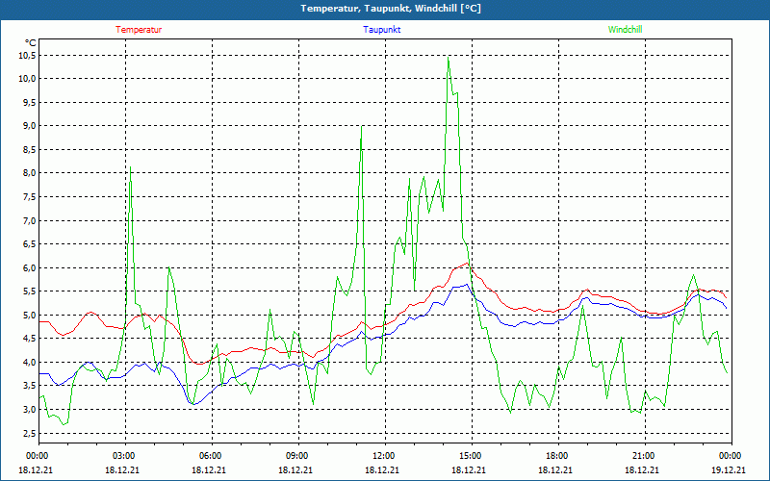
Task: Click the '12:00' time axis label
Action: click(384, 456)
